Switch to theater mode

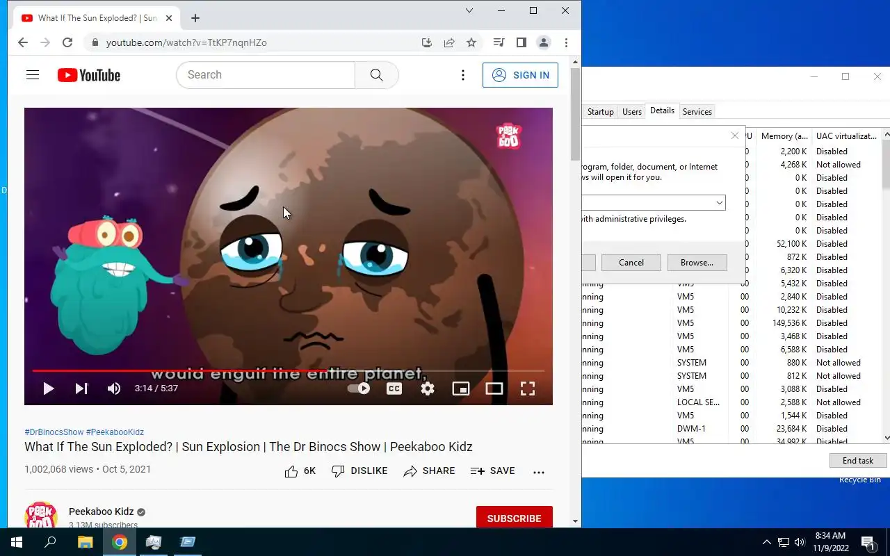click(x=494, y=389)
